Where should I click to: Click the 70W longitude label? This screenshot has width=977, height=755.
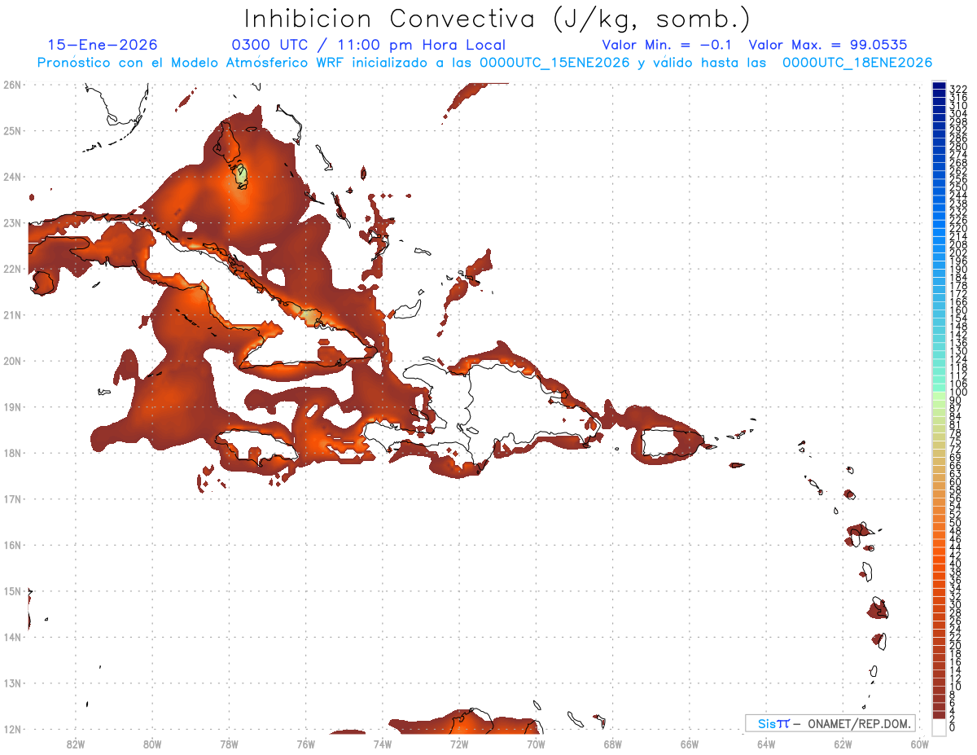536,744
